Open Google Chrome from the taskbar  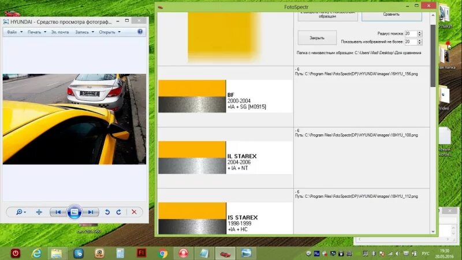tap(162, 253)
